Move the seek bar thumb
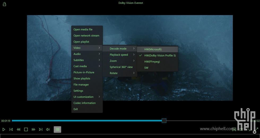The width and height of the screenshot is (260, 138). [x=164, y=121]
